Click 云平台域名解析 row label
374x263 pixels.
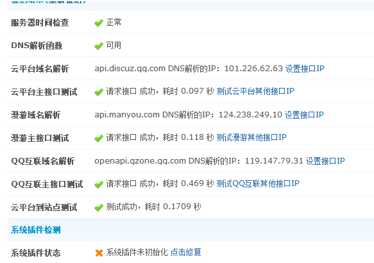(40, 69)
